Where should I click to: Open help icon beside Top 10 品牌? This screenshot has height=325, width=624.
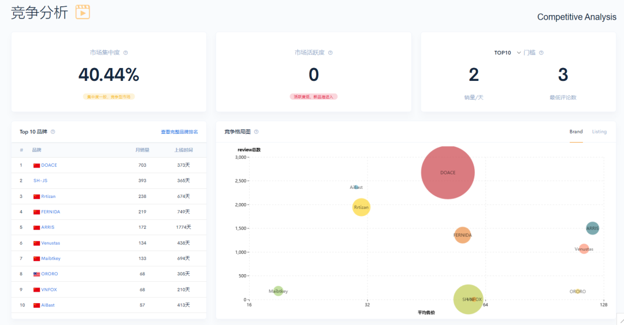(x=53, y=132)
